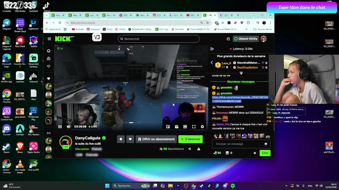Viewport: 339px width, 190px height.
Task: Open OBS Studio desktop shortcut
Action: tap(20, 7)
